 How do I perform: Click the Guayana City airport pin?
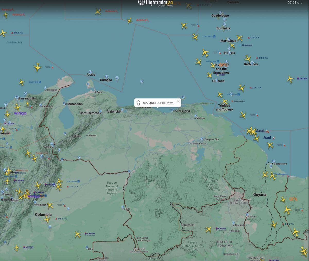pos(202,139)
